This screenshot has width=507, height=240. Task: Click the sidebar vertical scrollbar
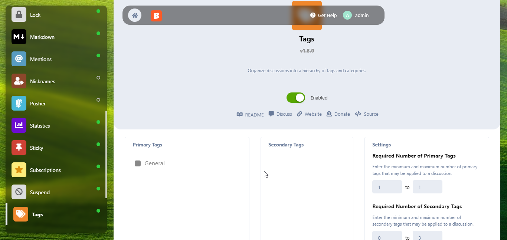[x=106, y=155]
